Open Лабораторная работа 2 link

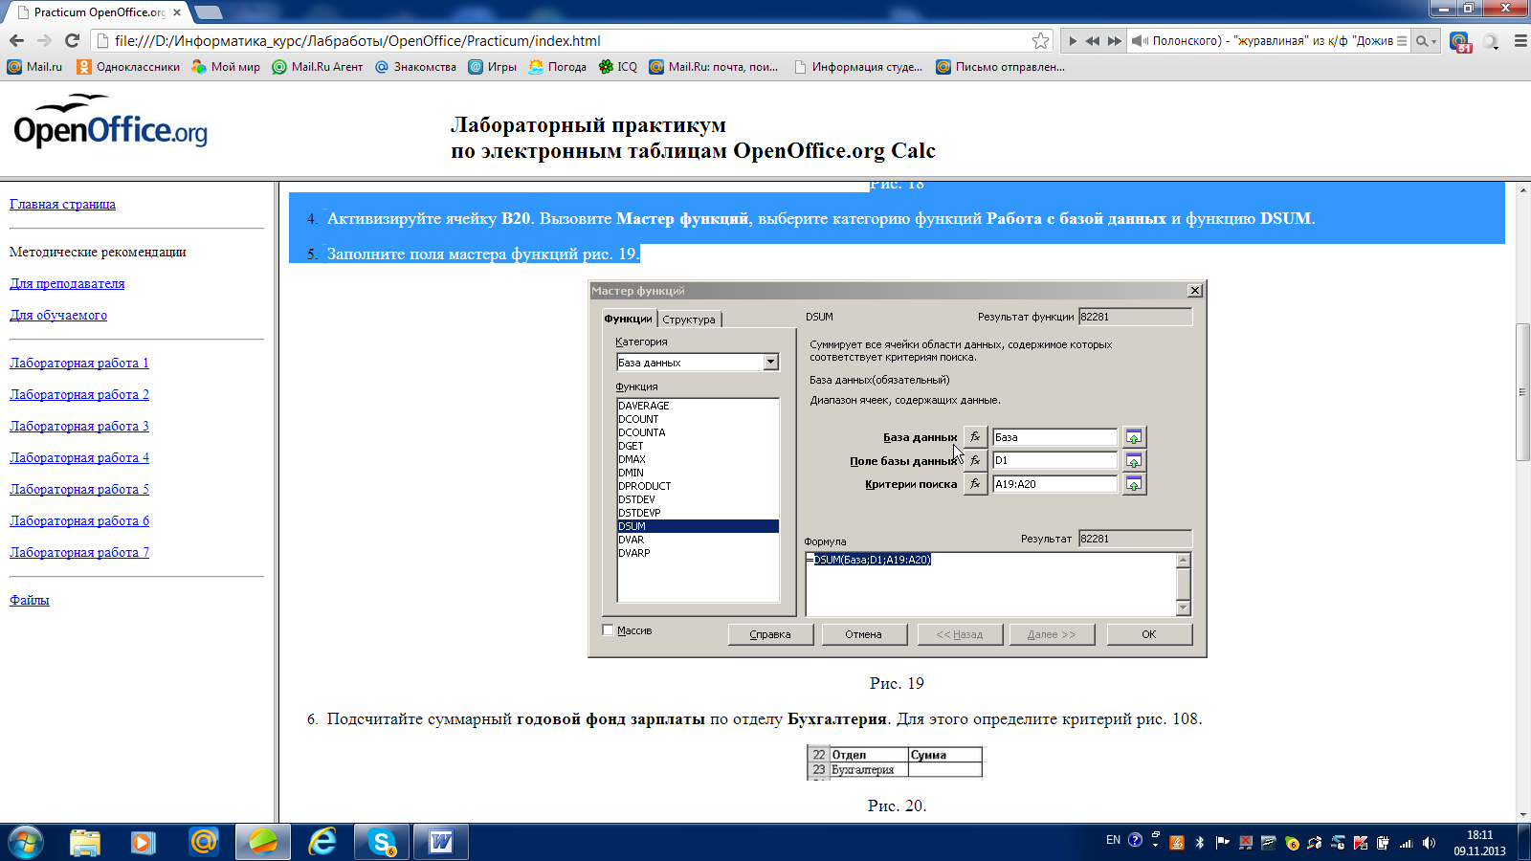(x=79, y=394)
